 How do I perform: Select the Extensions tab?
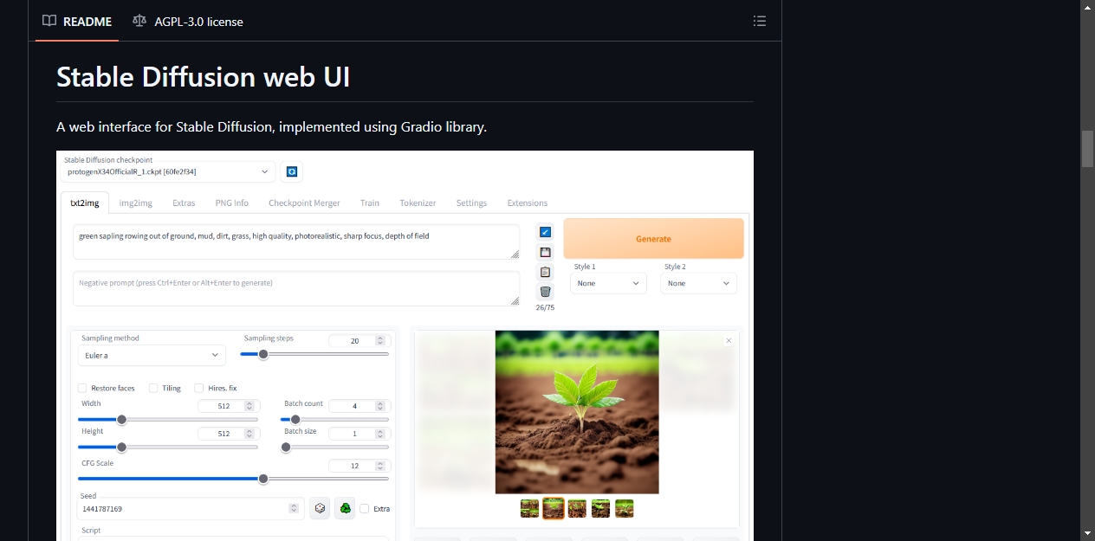pyautogui.click(x=528, y=203)
